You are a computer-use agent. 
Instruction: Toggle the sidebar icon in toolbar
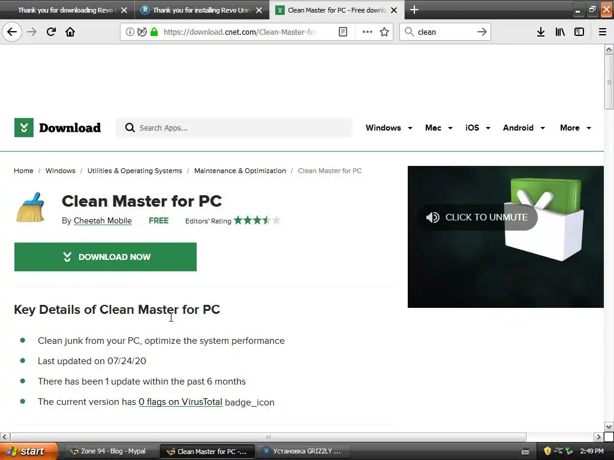579,32
